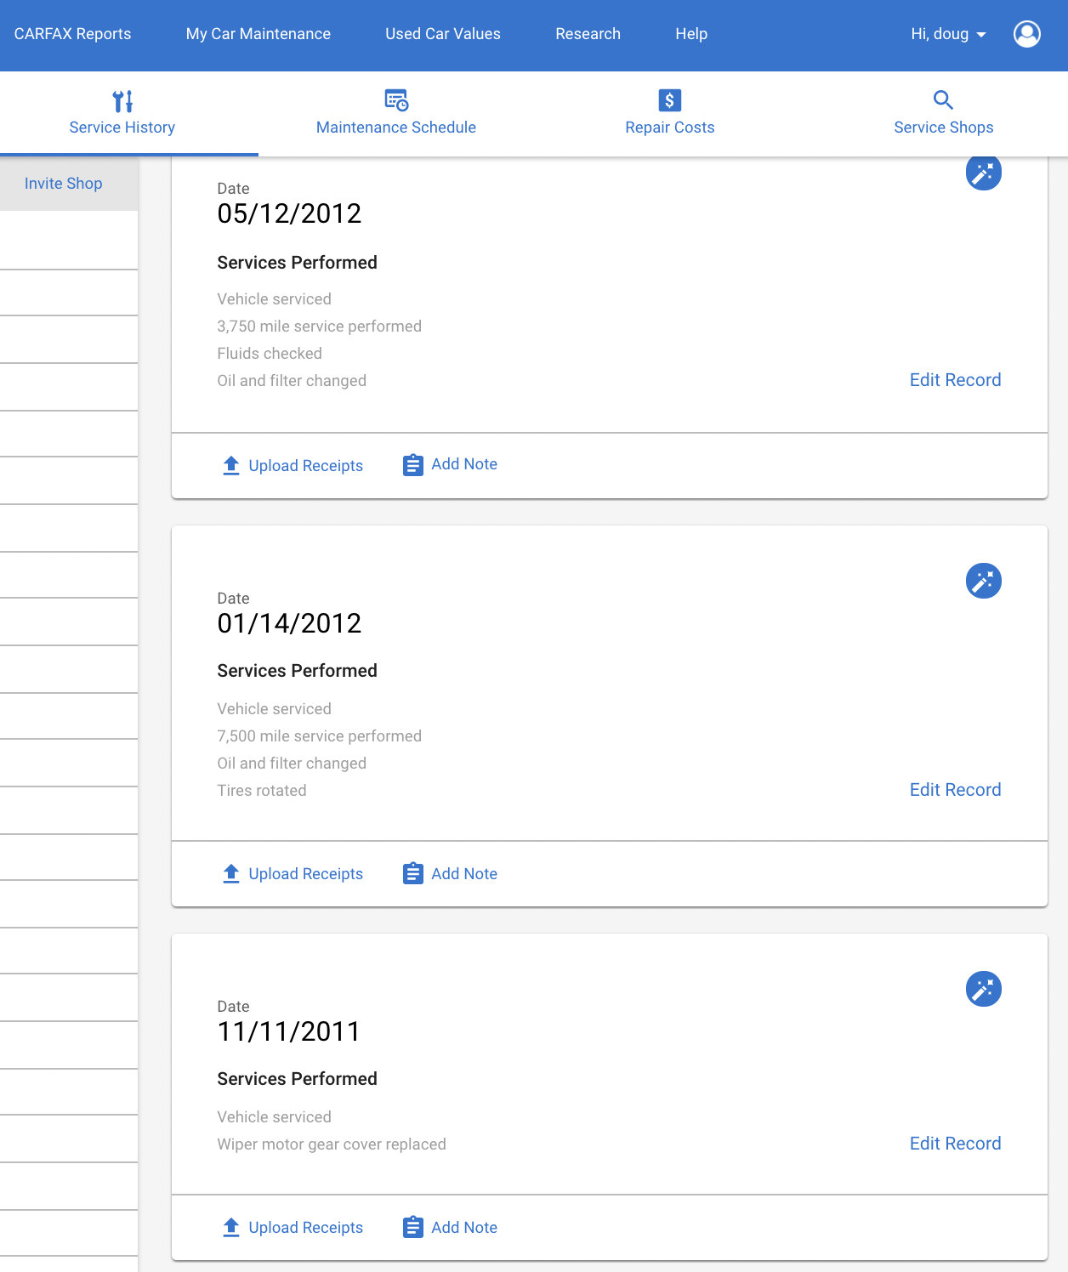Edit Record for the 05/12/2012 service
Screen dimensions: 1068x1272
pos(956,380)
